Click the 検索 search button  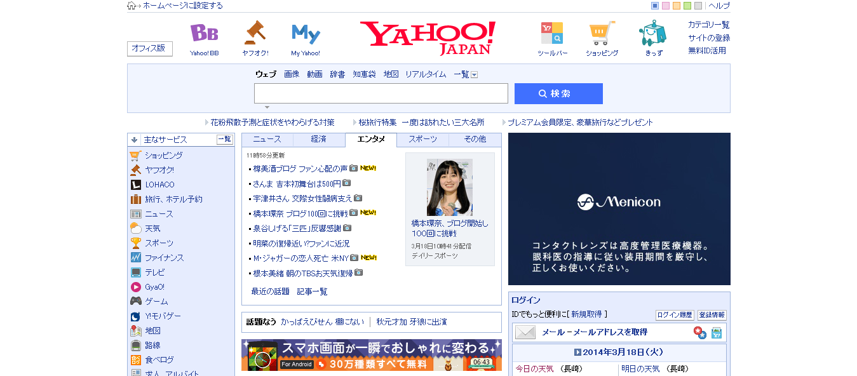tap(558, 93)
